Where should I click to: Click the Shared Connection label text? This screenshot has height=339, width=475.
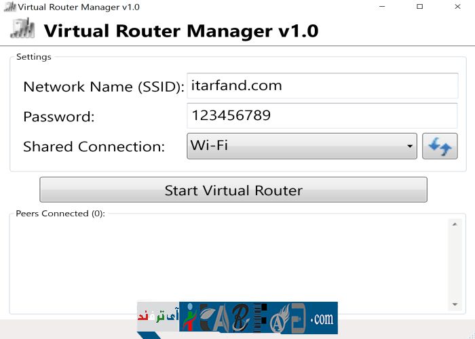94,146
